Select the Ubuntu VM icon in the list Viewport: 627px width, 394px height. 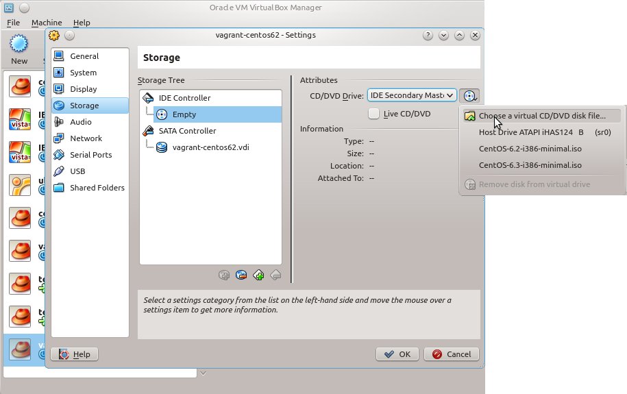point(20,185)
